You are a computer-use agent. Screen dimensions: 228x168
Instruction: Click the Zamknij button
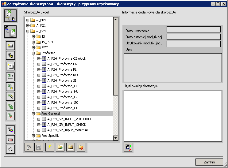pyautogui.click(x=209, y=162)
